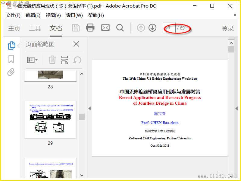
Task: Switch to the 工具 tab
Action: [x=35, y=28]
